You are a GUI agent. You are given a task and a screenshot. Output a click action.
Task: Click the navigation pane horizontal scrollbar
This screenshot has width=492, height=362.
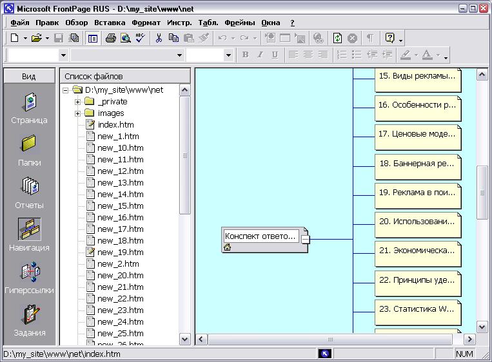[x=330, y=339]
